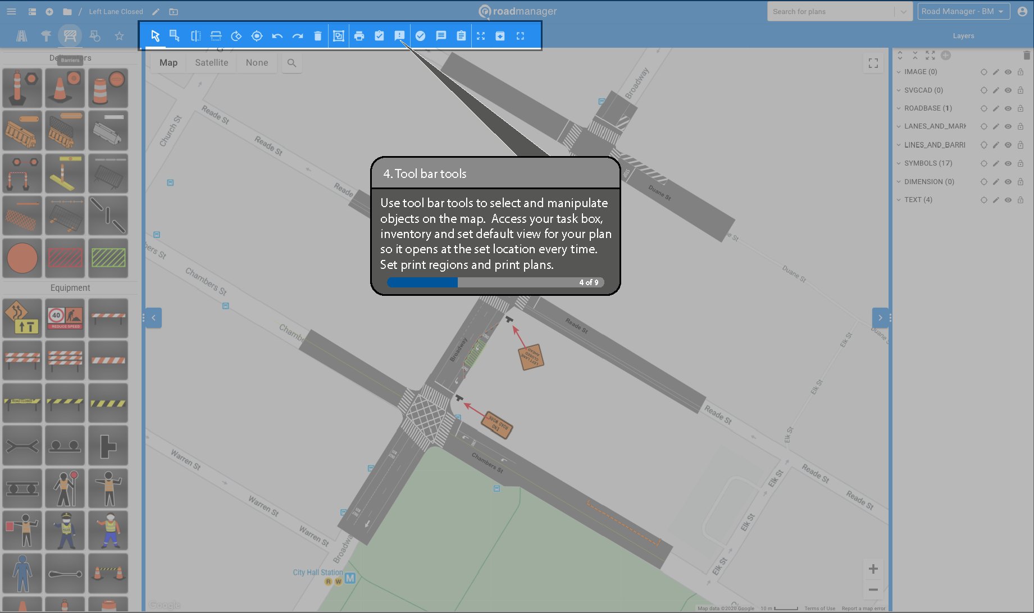Click the round checkmark approve icon
This screenshot has width=1034, height=613.
pos(420,36)
